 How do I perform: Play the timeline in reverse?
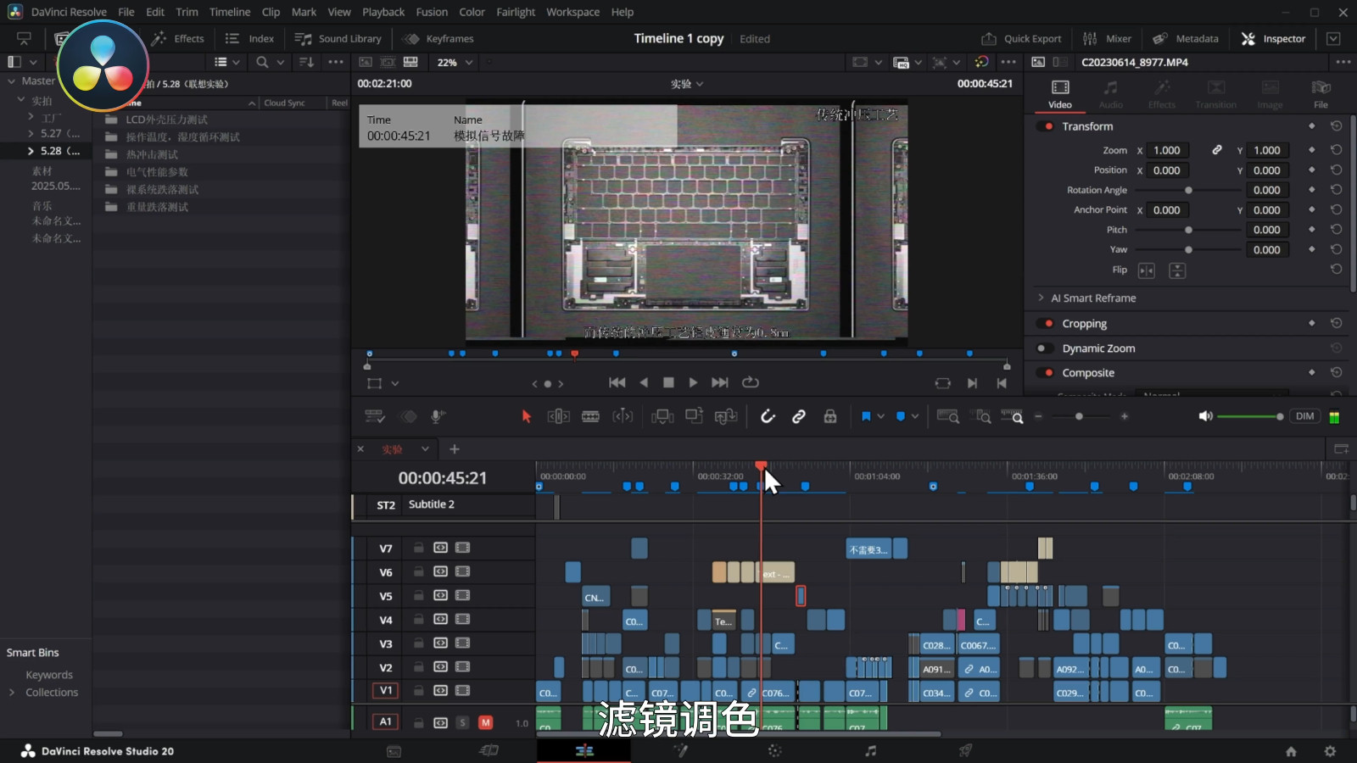click(644, 383)
